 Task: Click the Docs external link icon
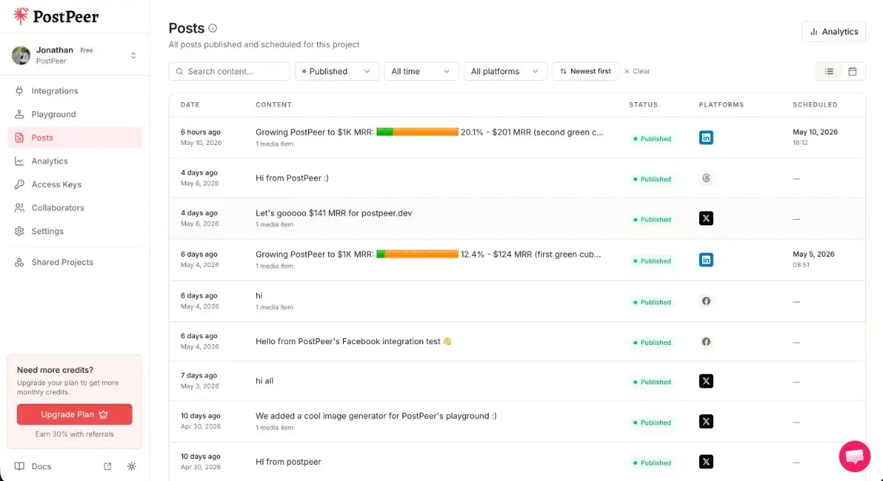107,466
